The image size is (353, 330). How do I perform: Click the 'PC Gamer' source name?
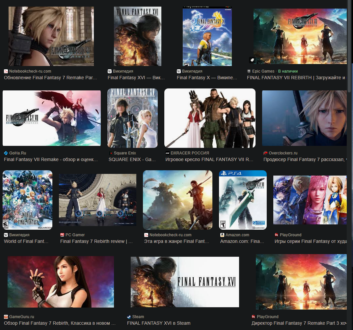[x=75, y=235]
